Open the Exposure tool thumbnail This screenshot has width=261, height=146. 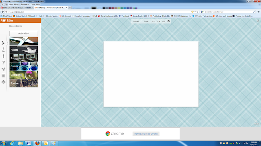tap(24, 58)
